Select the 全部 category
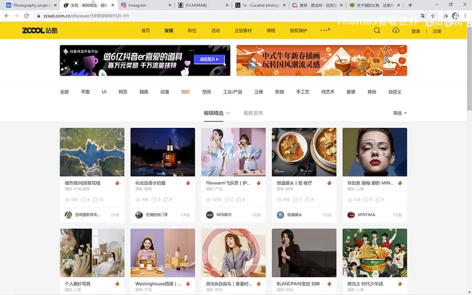The image size is (472, 295). 65,92
